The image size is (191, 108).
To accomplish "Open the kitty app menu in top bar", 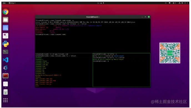I will tap(12, 3).
